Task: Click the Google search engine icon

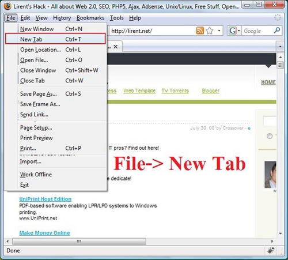Action: pyautogui.click(x=232, y=31)
